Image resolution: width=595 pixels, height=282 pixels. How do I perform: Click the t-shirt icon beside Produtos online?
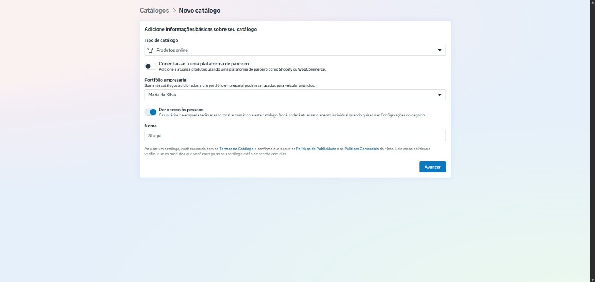[150, 50]
